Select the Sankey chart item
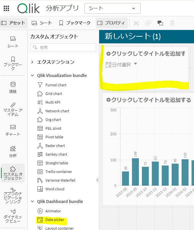Image resolution: width=194 pixels, height=230 pixels. (52, 154)
